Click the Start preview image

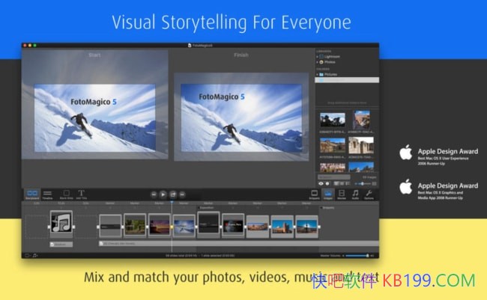94,112
